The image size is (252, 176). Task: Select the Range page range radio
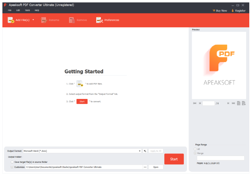click(195, 153)
